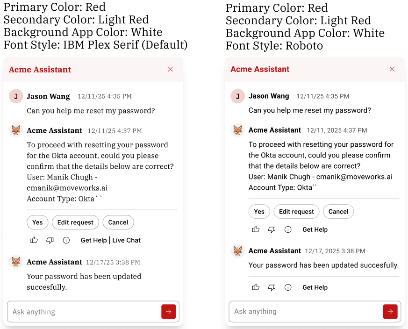
Task: Click info icon beside 'Get Help | Live Chat'
Action: [66, 240]
